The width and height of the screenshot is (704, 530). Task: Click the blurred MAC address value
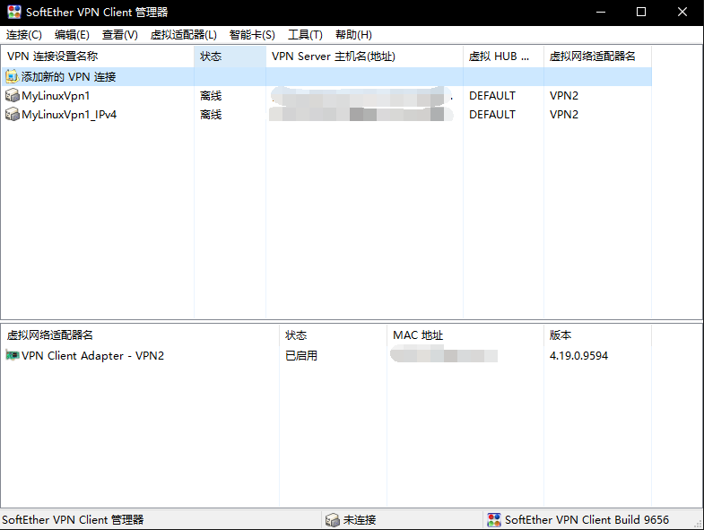click(x=444, y=353)
